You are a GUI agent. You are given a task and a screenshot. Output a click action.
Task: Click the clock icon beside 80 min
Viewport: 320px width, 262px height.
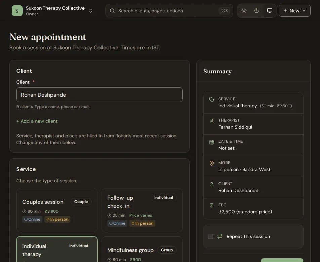point(24,211)
